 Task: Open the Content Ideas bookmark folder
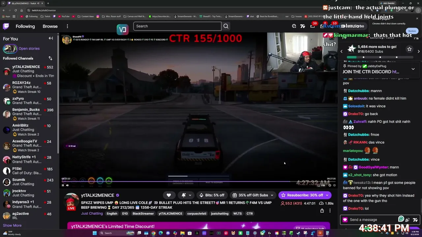(x=85, y=16)
